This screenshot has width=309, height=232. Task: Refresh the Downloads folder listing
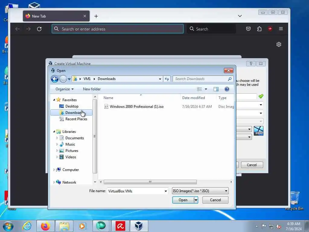(x=167, y=79)
